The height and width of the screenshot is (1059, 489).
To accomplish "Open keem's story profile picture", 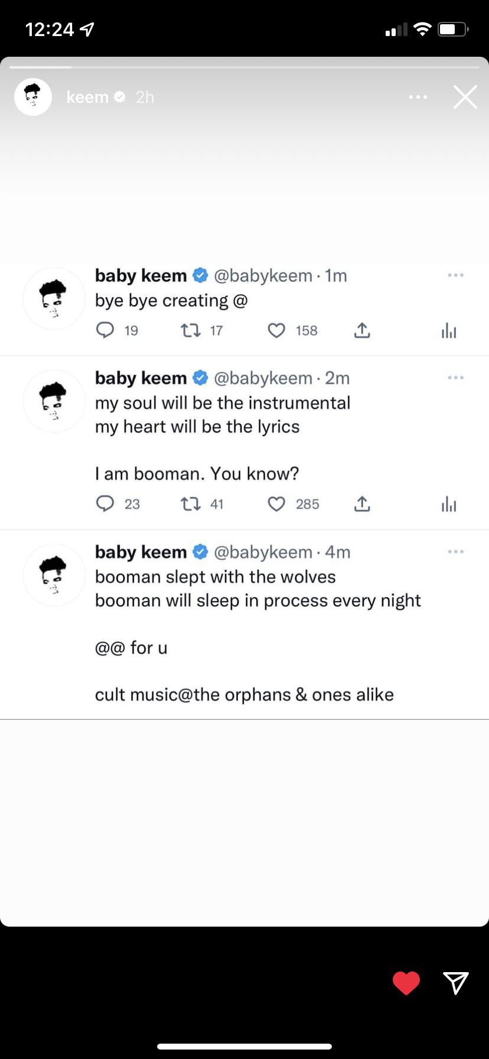I will coord(33,97).
